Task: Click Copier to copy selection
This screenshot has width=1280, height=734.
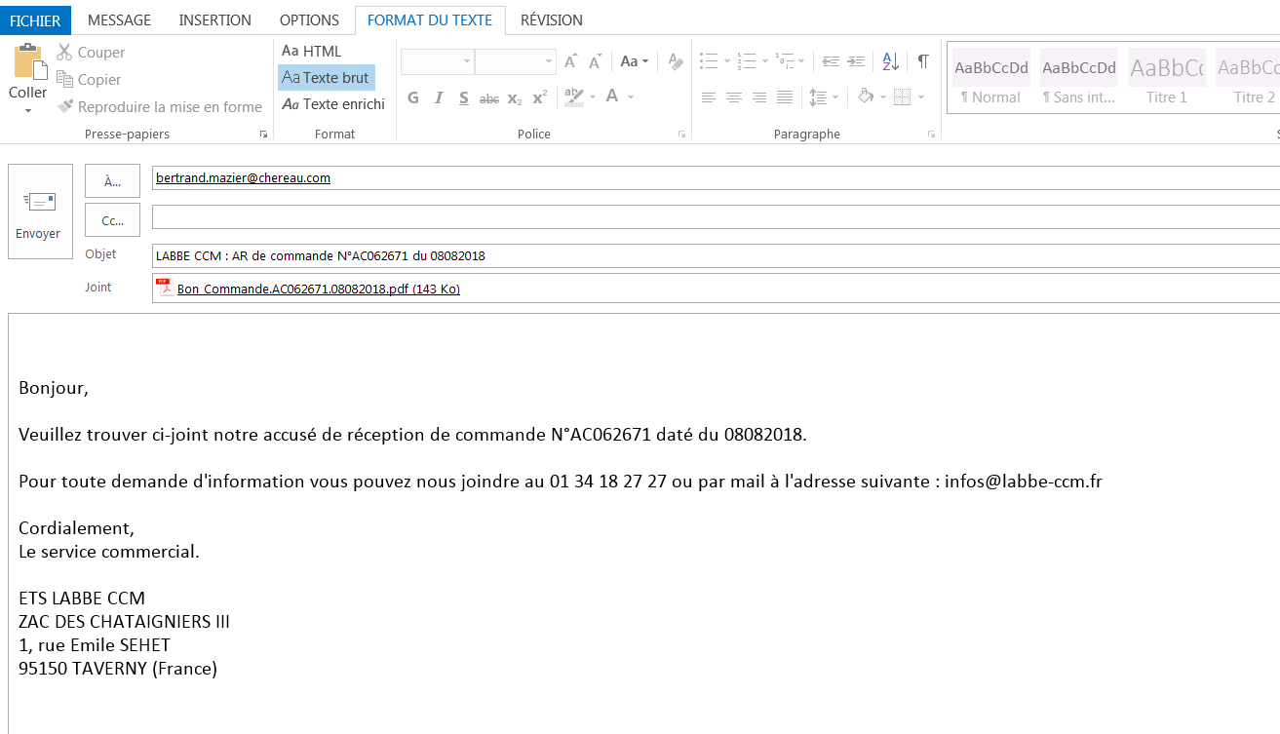Action: click(x=89, y=80)
